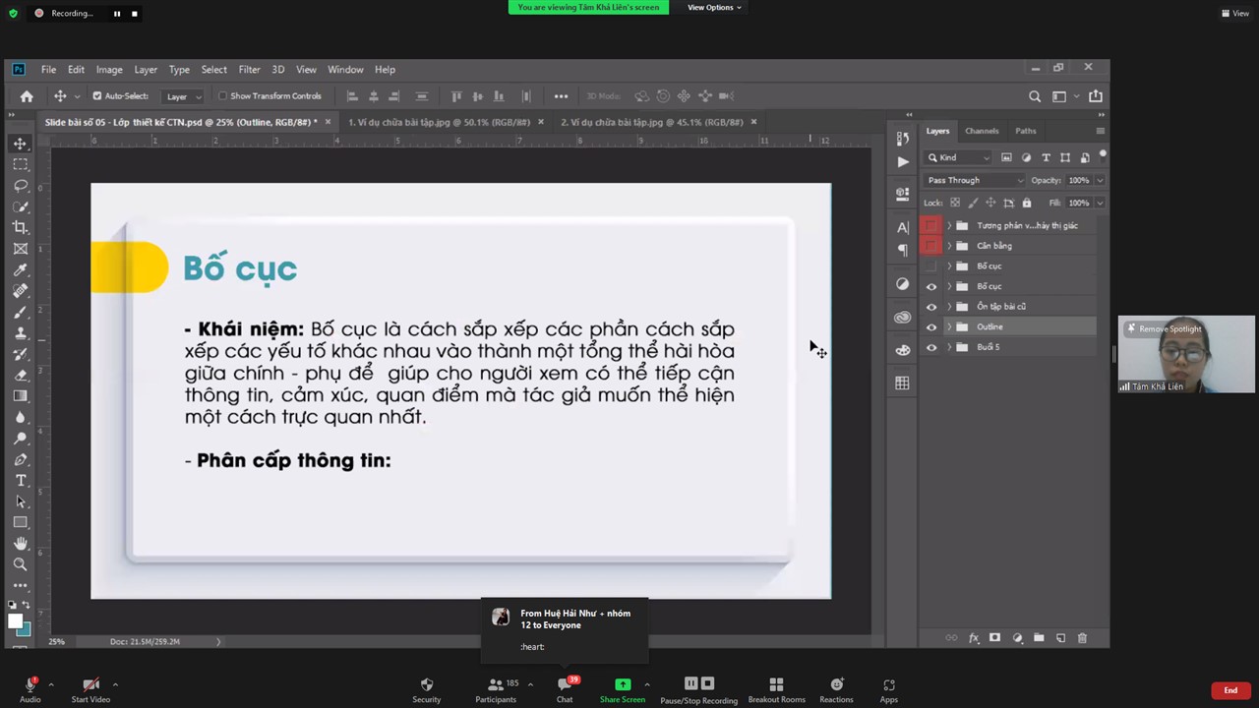Screen dimensions: 1259x708
Task: Show the Tương phản group layer
Action: (930, 225)
